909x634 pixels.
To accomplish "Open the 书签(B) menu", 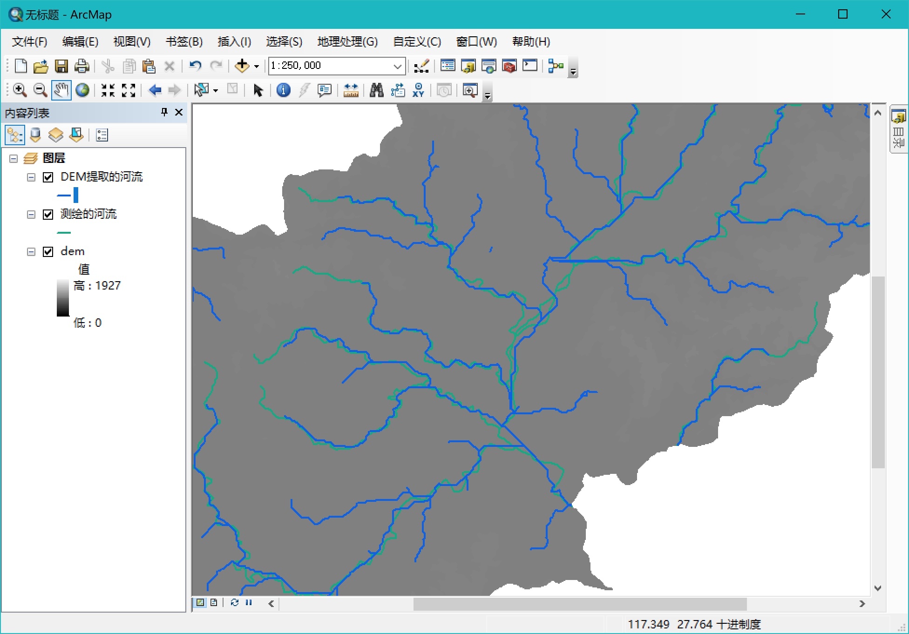I will click(184, 42).
